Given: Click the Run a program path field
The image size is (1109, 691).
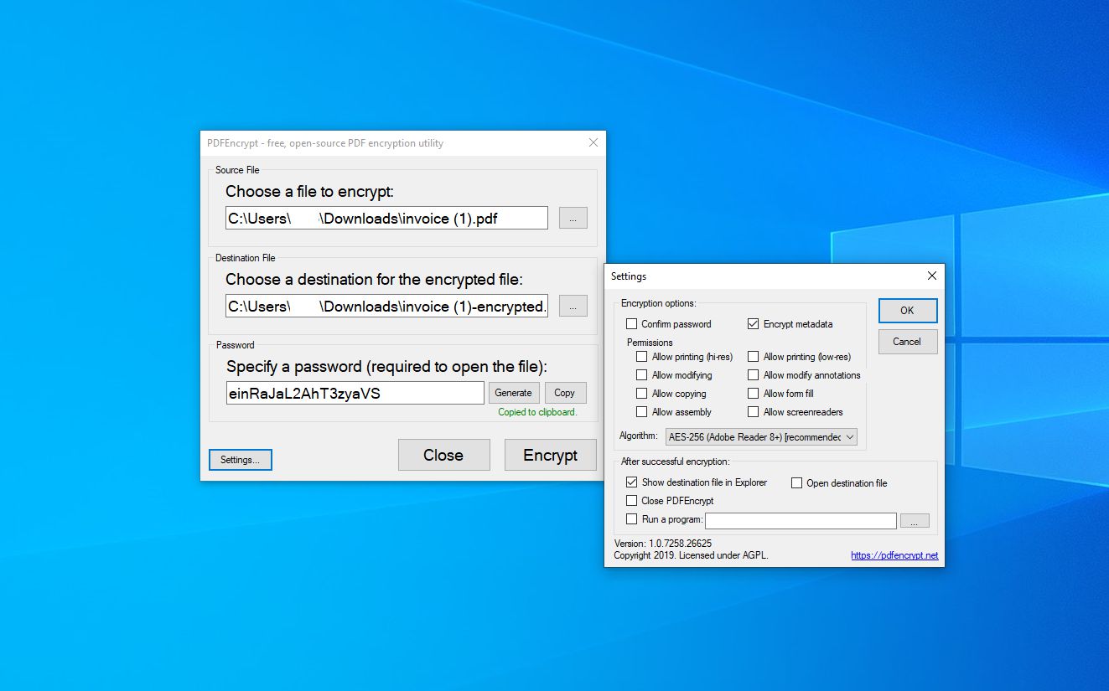Looking at the screenshot, I should click(x=801, y=521).
